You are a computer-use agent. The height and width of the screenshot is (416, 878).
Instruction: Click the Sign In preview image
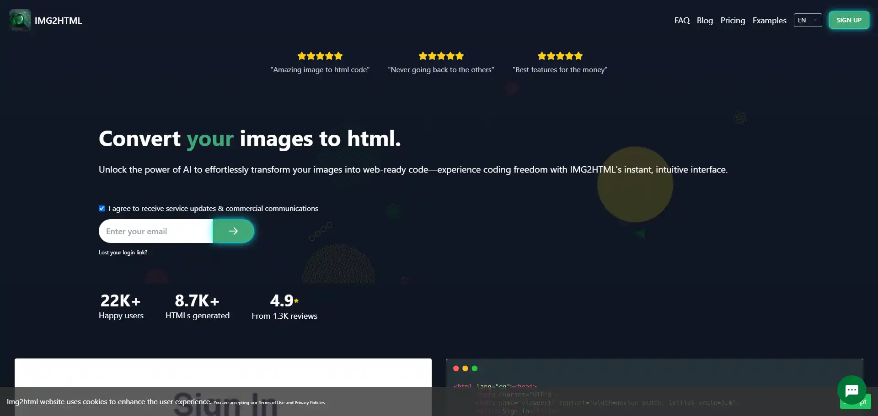(x=223, y=387)
